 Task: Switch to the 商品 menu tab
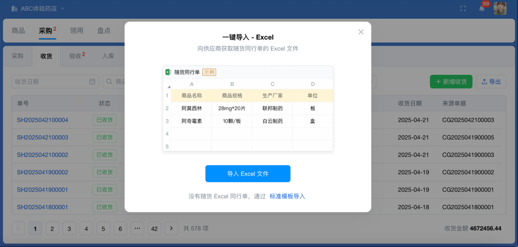pos(18,31)
